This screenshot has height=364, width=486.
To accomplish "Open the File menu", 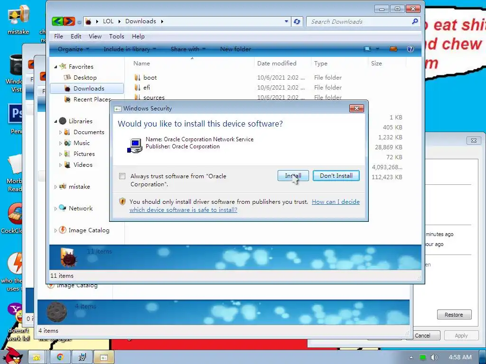I will pyautogui.click(x=58, y=36).
